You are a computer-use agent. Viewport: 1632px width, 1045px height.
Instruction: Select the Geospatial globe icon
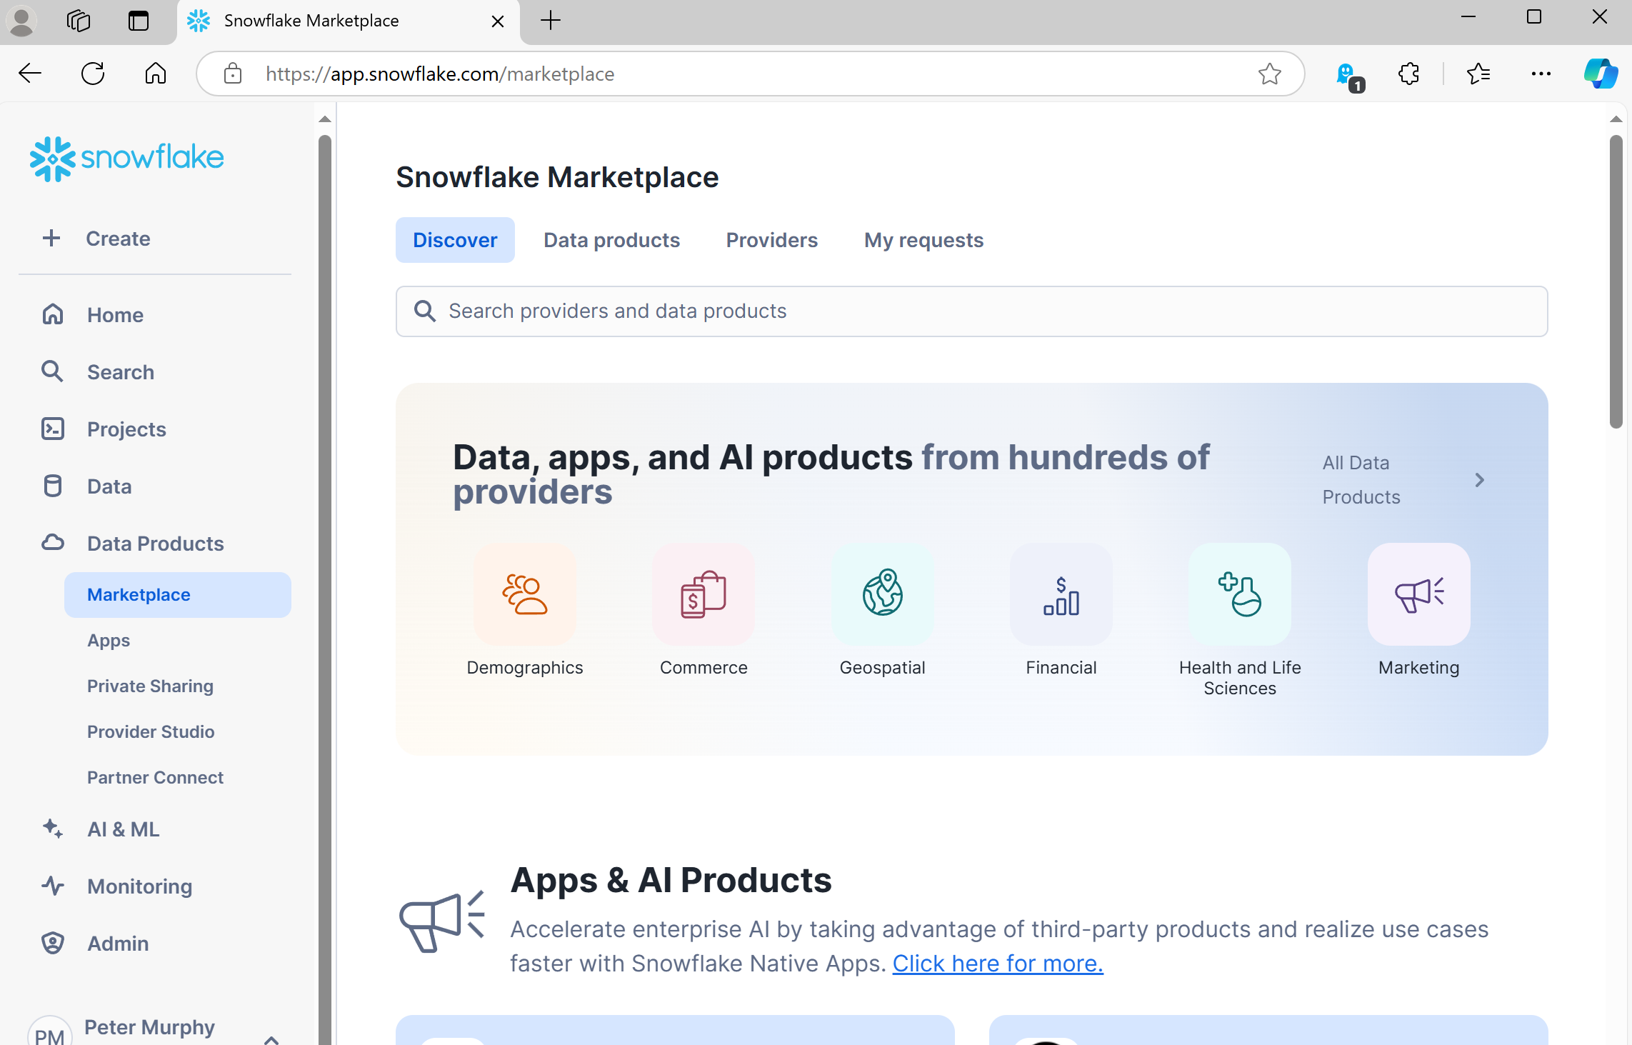(x=882, y=594)
